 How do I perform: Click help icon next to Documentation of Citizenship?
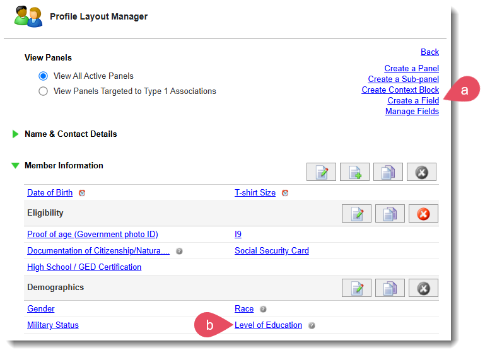coord(179,251)
